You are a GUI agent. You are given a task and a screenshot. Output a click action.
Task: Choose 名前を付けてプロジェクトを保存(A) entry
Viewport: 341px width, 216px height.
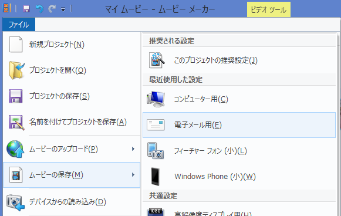pyautogui.click(x=72, y=122)
